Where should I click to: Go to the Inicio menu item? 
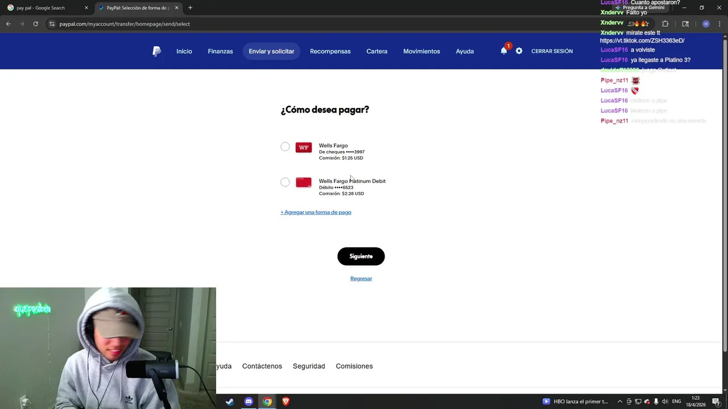184,51
